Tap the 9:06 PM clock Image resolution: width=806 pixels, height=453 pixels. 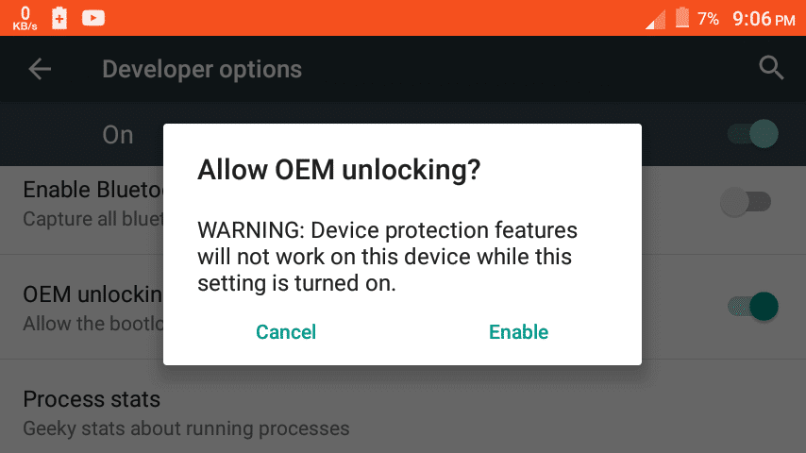[x=764, y=20]
